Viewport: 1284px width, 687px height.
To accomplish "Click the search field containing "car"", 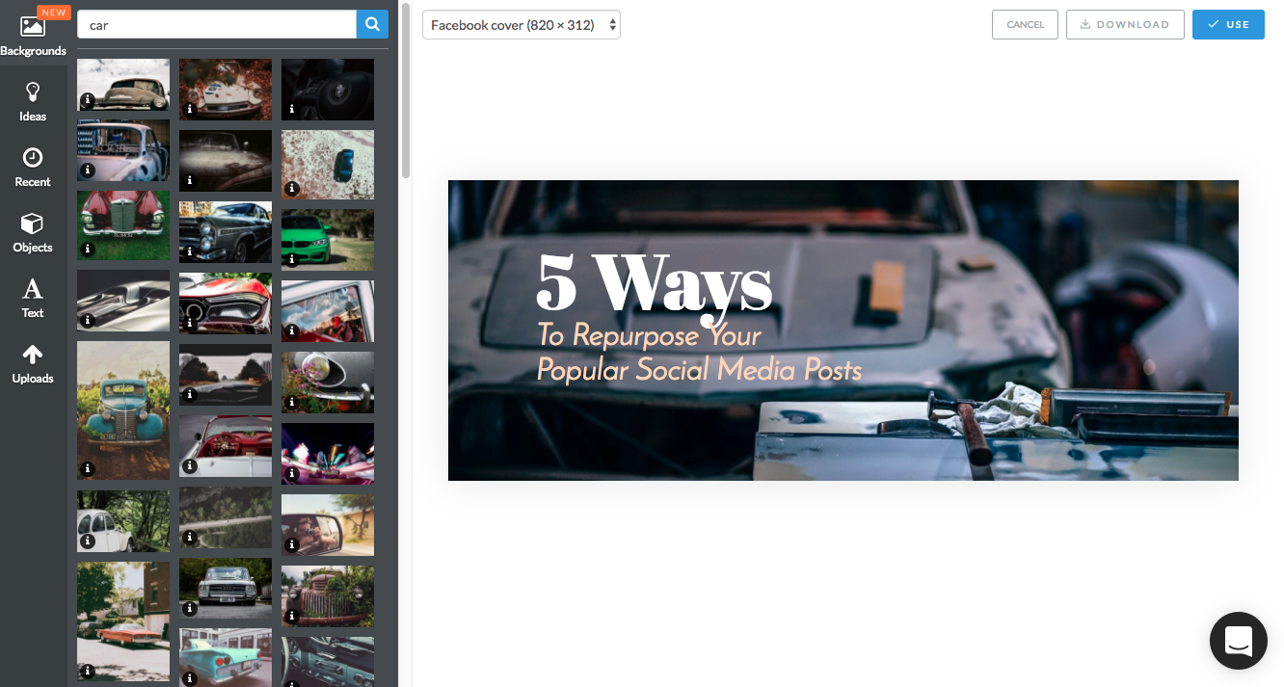I will (217, 25).
